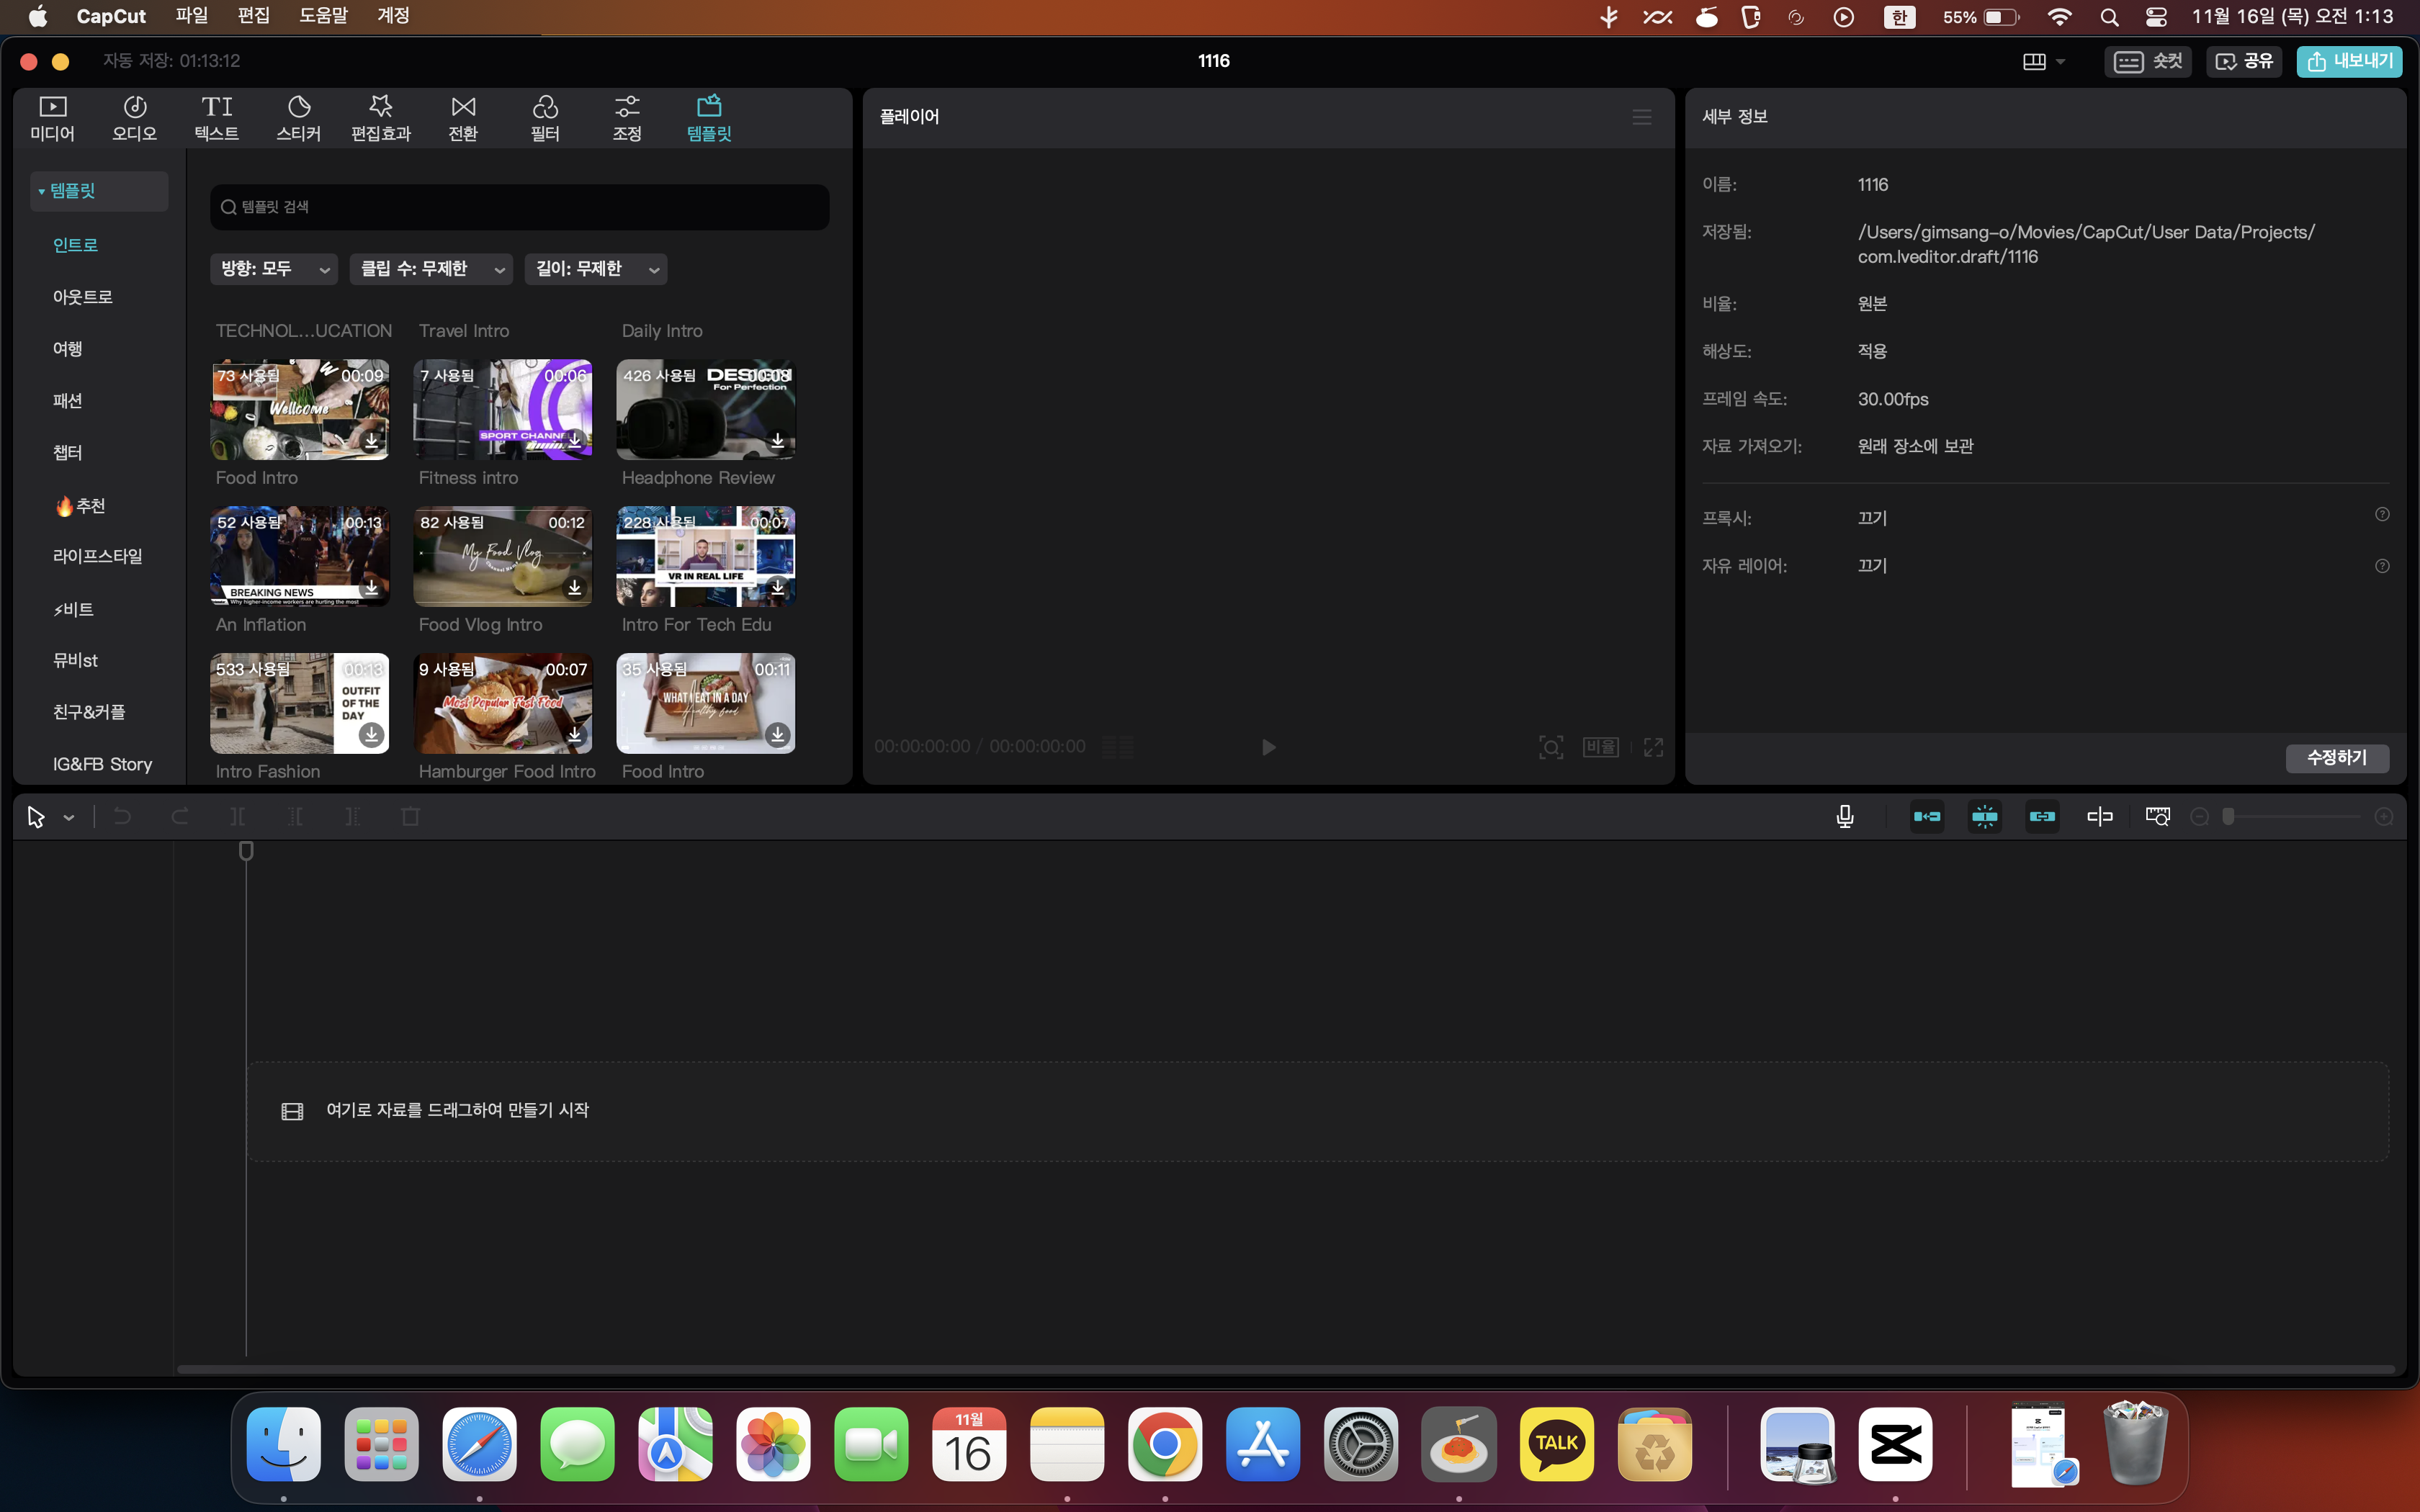Image resolution: width=2420 pixels, height=1512 pixels.
Task: Click the timeline zoom slider handle
Action: [2228, 817]
